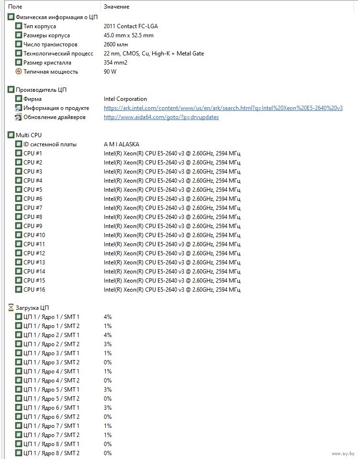Click the chip icon beside 'ID системной платы'
The height and width of the screenshot is (459, 358).
pyautogui.click(x=19, y=144)
